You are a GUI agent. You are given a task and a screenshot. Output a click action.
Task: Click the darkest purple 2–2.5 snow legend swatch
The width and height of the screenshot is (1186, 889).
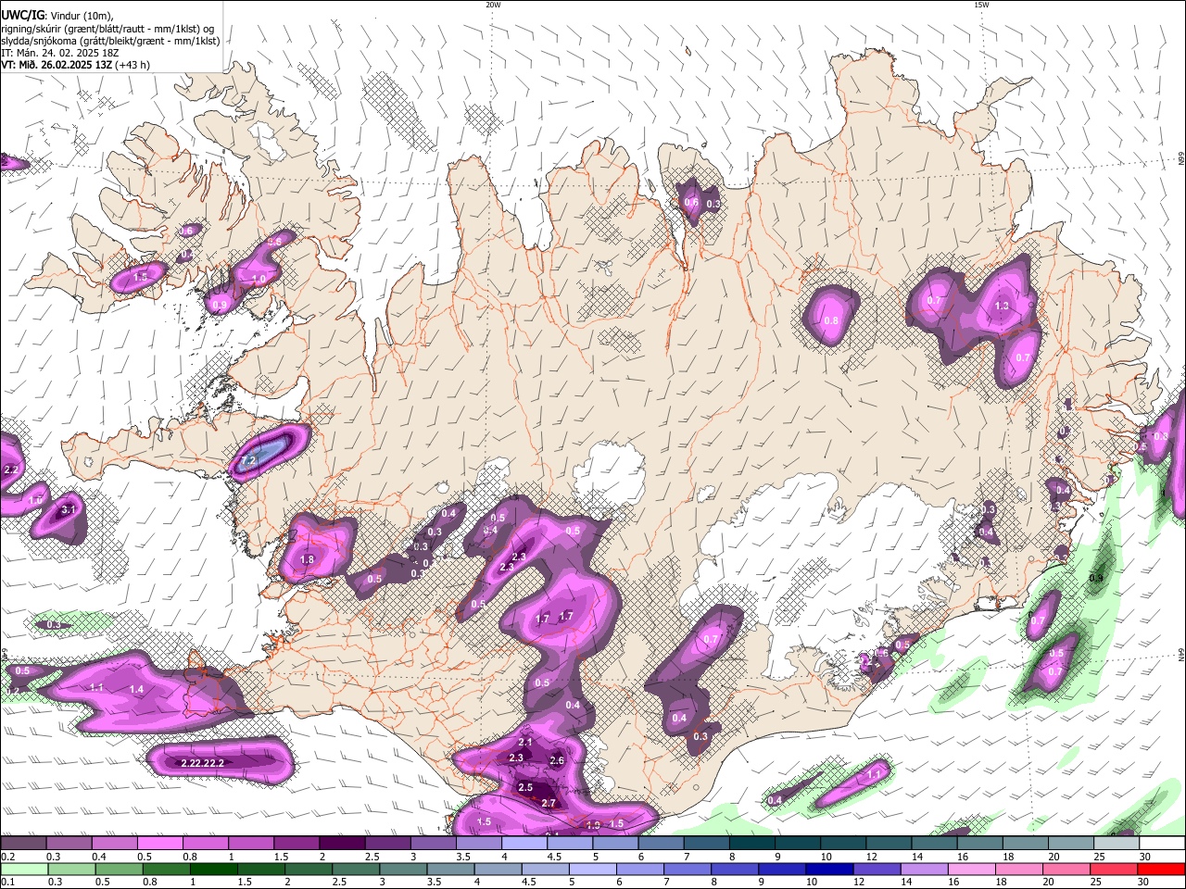tap(342, 844)
